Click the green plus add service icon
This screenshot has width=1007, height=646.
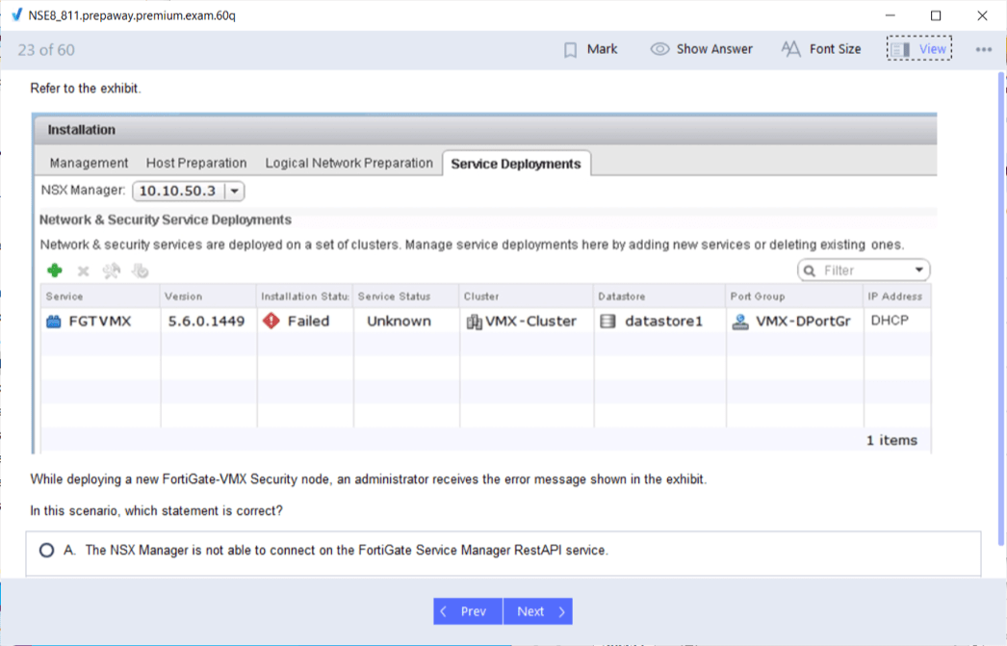tap(55, 271)
